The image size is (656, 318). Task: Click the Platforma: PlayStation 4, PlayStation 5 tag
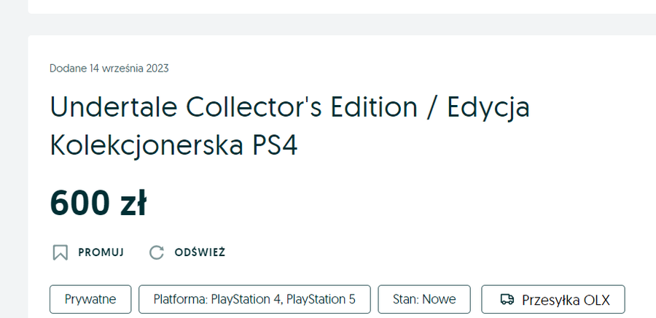pos(254,299)
